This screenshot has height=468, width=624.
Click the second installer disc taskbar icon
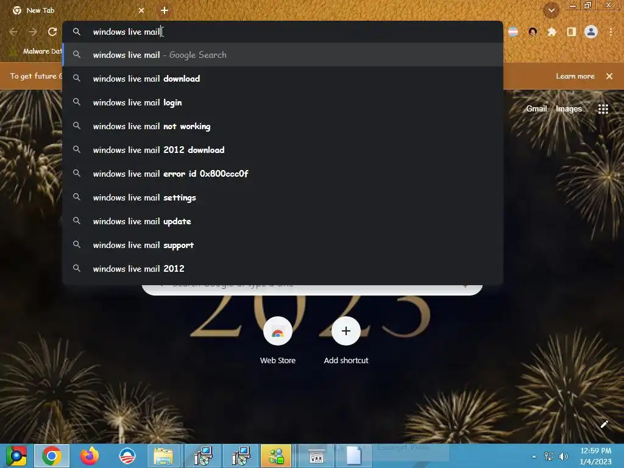pos(241,456)
